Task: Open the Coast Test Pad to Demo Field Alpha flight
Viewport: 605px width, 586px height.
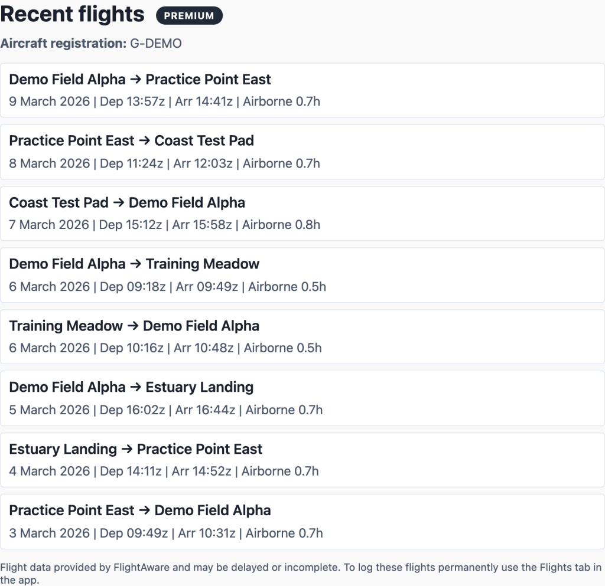Action: [x=302, y=213]
